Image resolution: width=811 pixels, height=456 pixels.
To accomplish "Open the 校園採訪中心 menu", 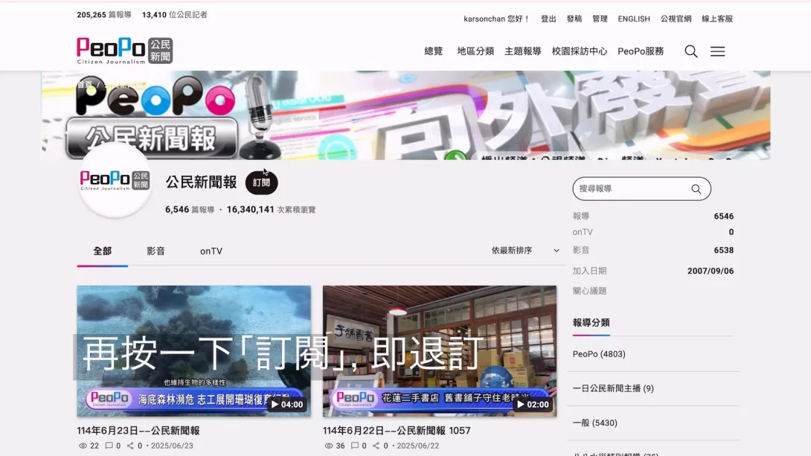I will [x=580, y=51].
